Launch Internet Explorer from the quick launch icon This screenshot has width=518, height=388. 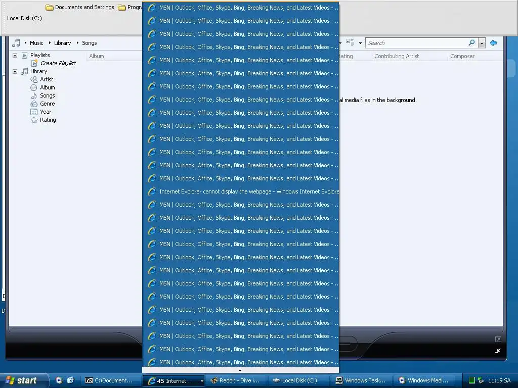pyautogui.click(x=70, y=380)
